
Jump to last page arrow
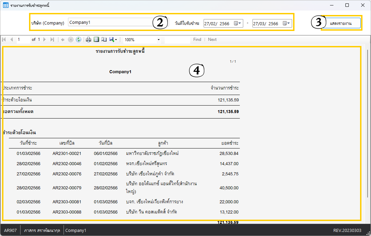[x=52, y=40]
